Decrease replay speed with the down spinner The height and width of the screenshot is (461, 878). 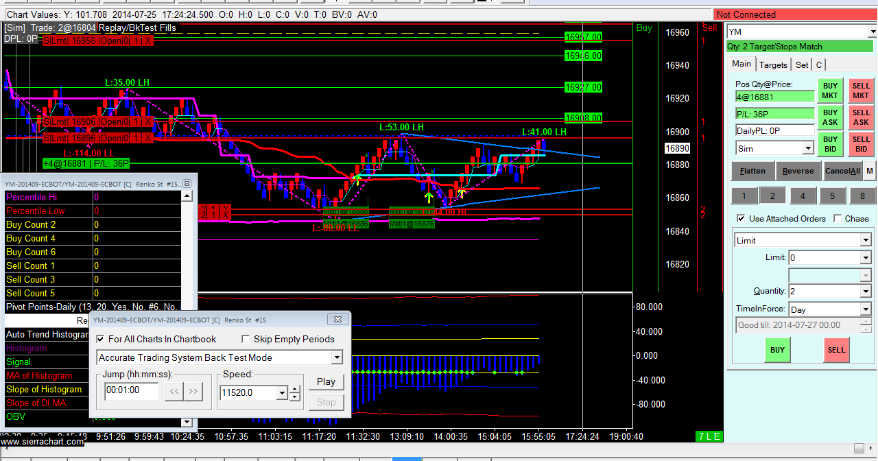(295, 397)
